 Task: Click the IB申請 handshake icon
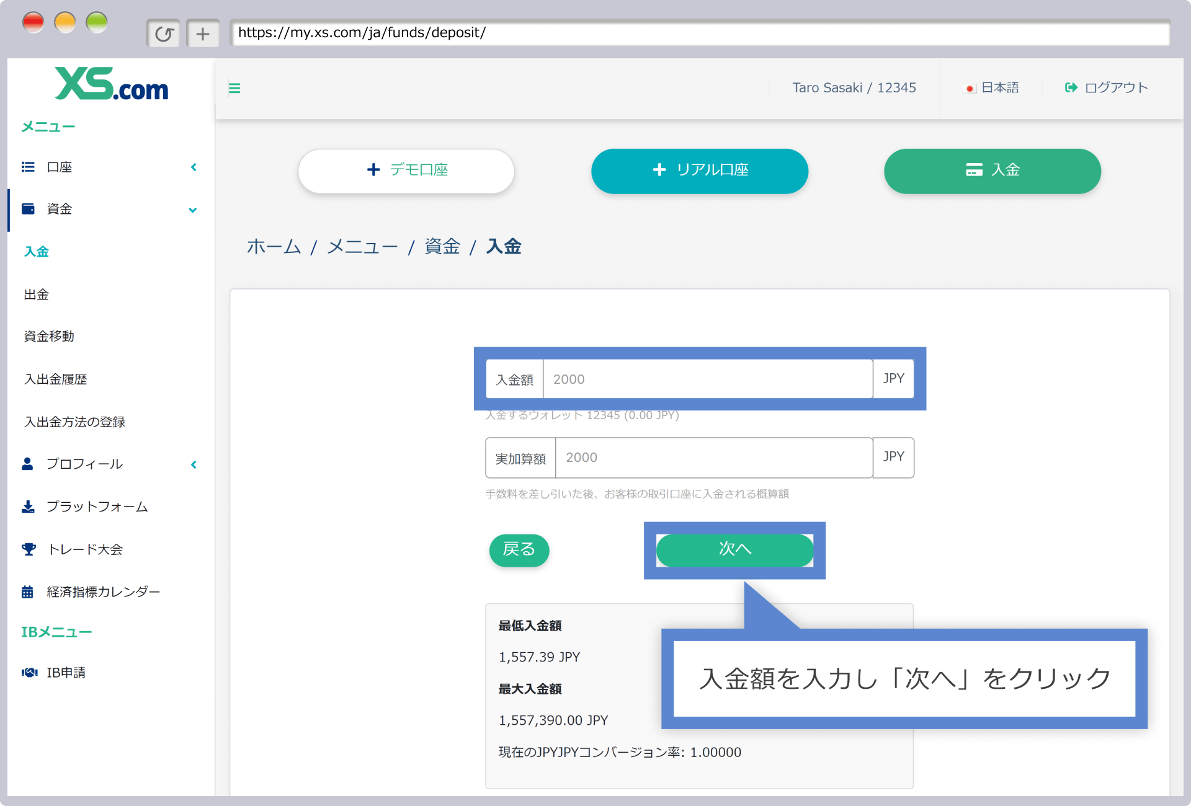click(29, 673)
